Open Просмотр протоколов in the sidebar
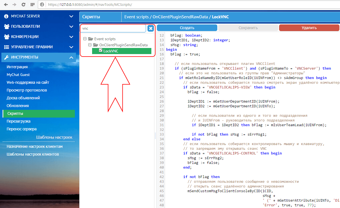340x208 pixels. (x=27, y=90)
